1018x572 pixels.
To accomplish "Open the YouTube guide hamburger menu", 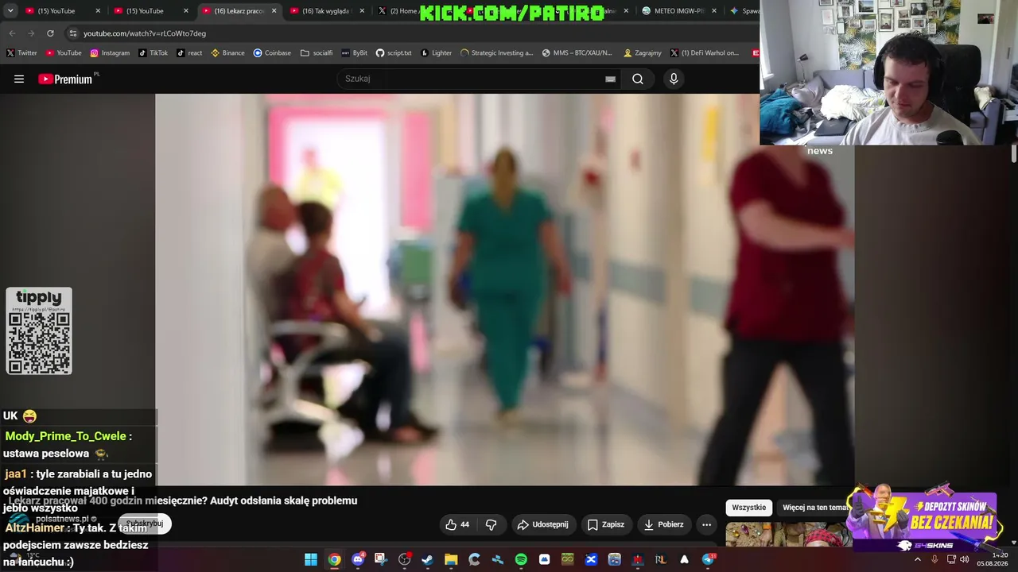I will (19, 79).
